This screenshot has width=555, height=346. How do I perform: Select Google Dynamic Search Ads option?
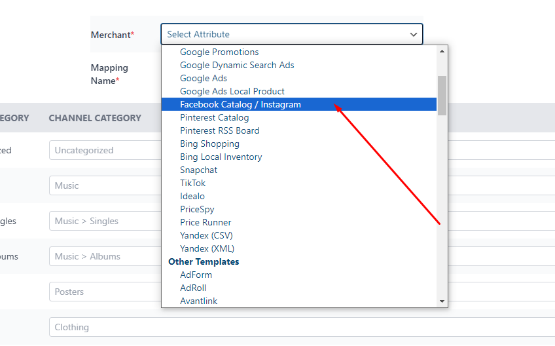coord(237,65)
